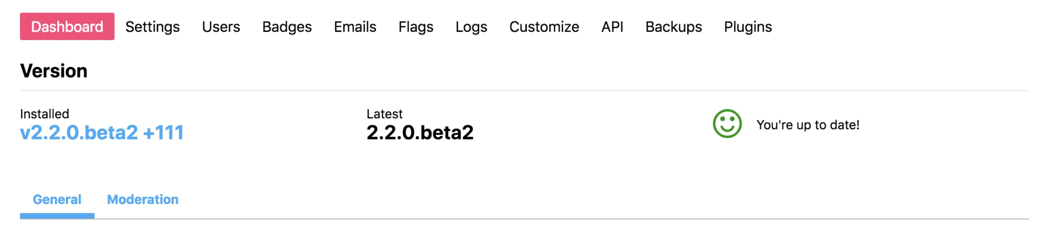Image resolution: width=1050 pixels, height=234 pixels.
Task: Open the Backups admin tab
Action: [673, 27]
